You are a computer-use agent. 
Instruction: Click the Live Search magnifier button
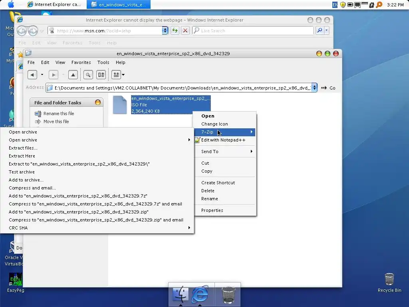click(320, 30)
